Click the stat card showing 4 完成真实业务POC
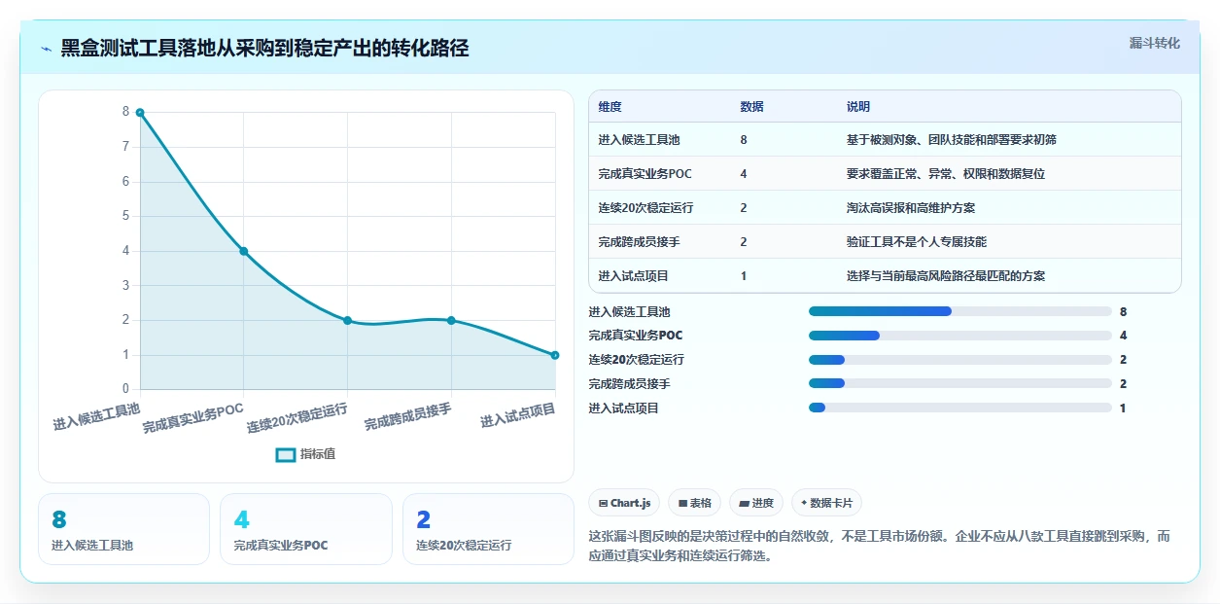The width and height of the screenshot is (1220, 604). 306,529
